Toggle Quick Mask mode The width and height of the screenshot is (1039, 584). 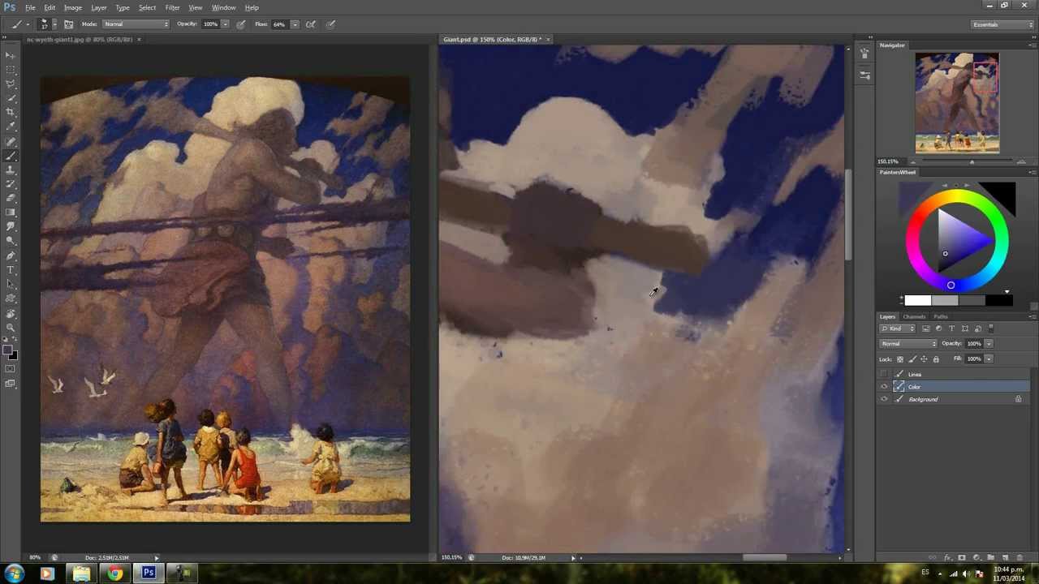[x=11, y=369]
